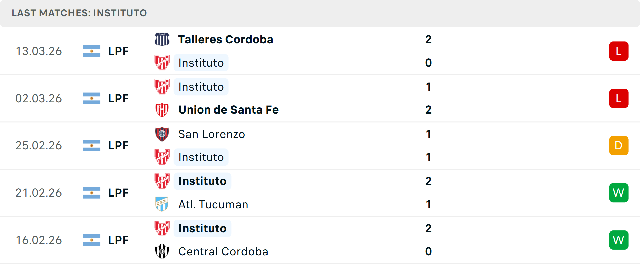This screenshot has width=640, height=264.
Task: Click Instituto crest in the 13.03.26 match
Action: pyautogui.click(x=162, y=63)
